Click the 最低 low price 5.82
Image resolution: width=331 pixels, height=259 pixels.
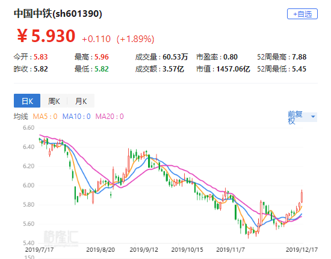101,69
